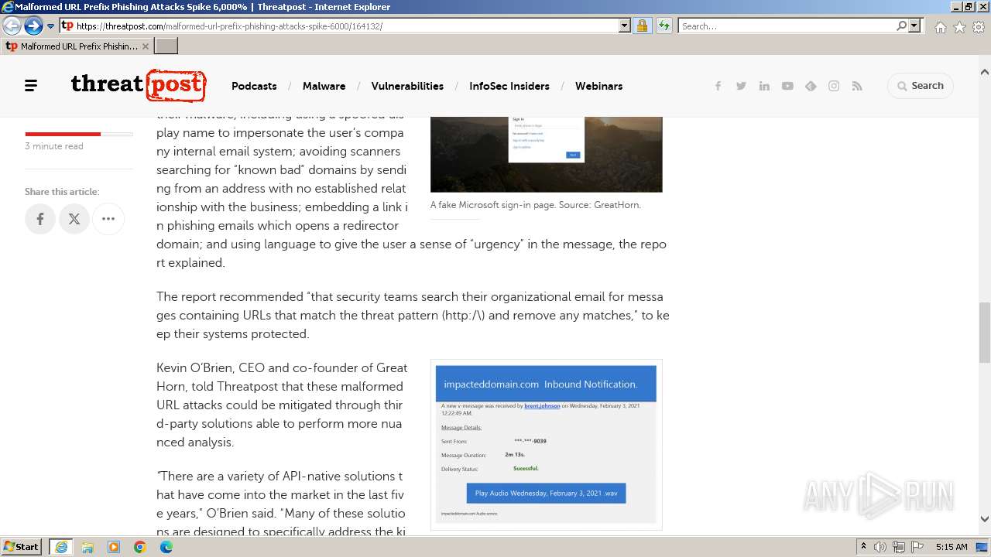Click the Action Center flag icon
Image resolution: width=991 pixels, height=557 pixels.
[917, 547]
